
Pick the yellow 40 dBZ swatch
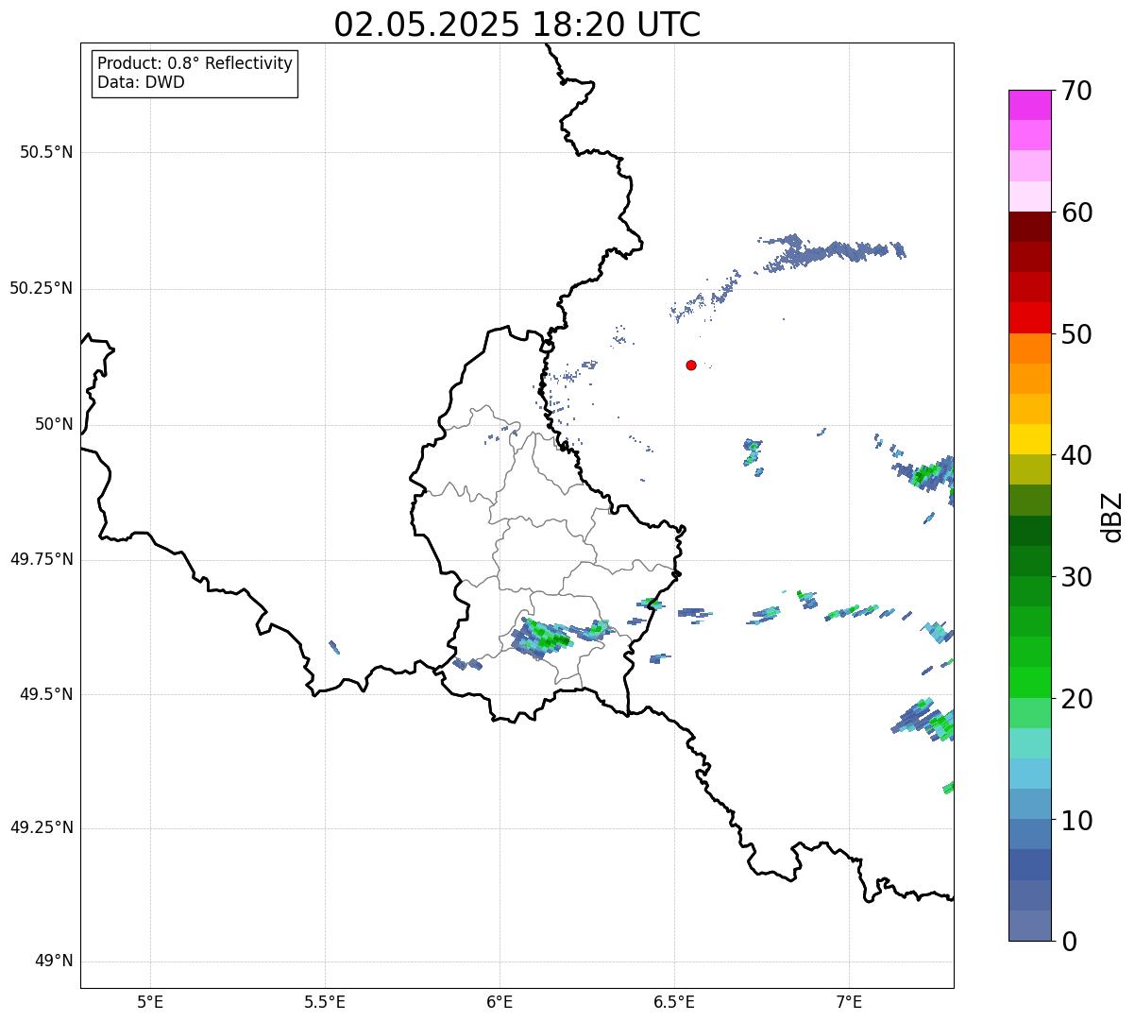[1030, 440]
